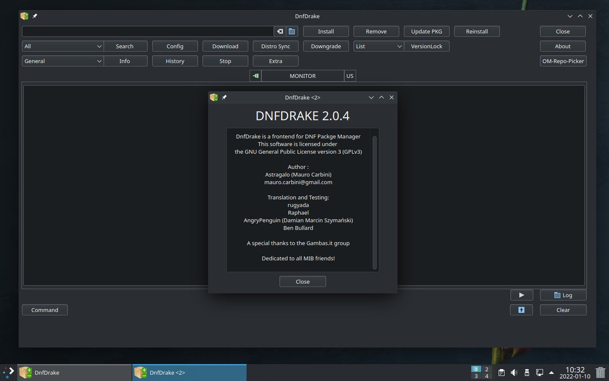Pin the DnfDrake <2> dialog
609x381 pixels.
click(224, 97)
